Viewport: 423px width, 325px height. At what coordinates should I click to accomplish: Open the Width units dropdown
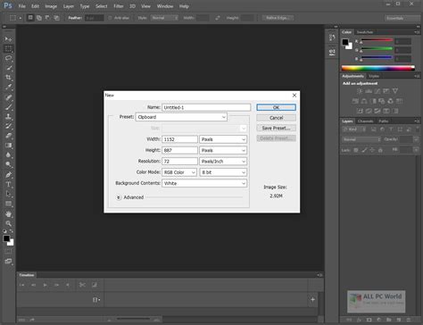[x=223, y=139]
